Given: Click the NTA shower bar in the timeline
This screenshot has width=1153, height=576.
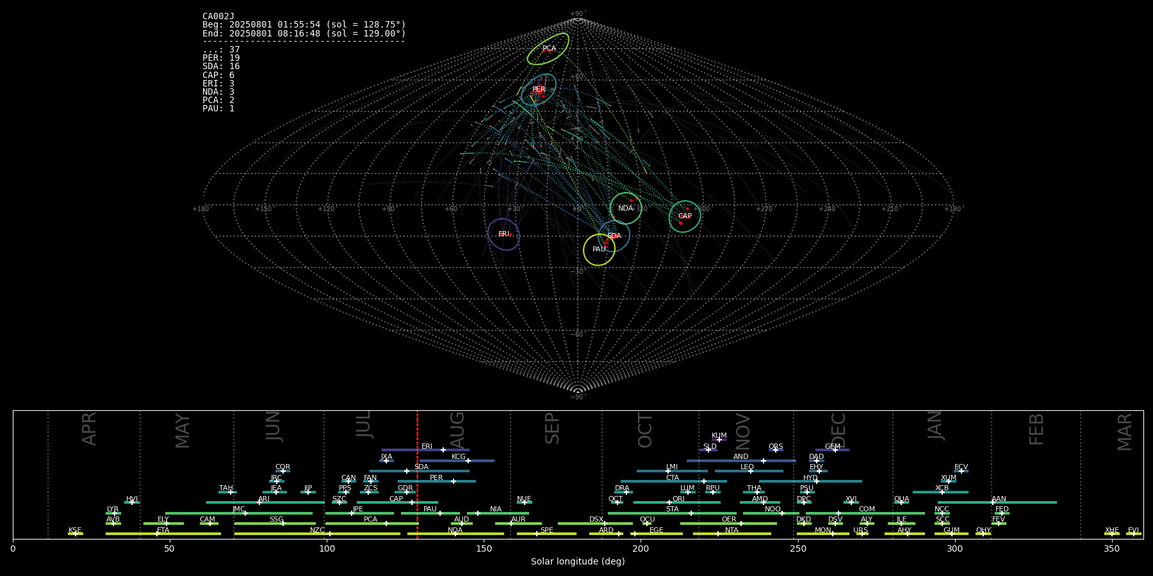Looking at the screenshot, I should tap(732, 534).
